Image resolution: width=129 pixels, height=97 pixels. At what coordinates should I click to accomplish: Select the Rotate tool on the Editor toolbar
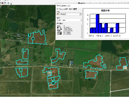[x=119, y=3]
